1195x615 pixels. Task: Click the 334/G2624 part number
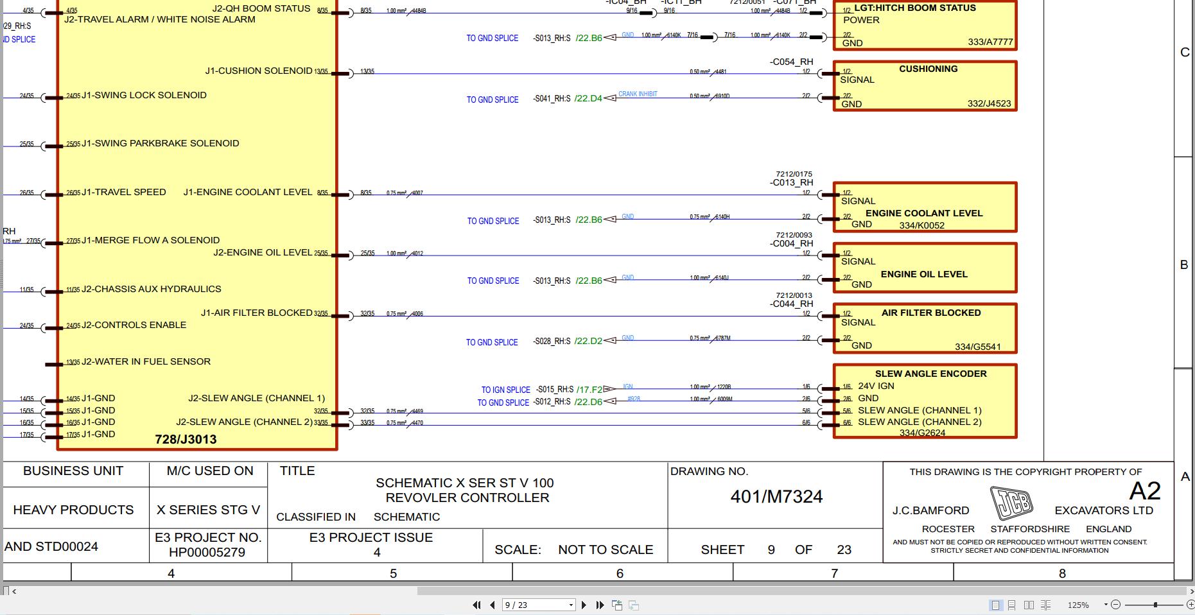[x=922, y=433]
